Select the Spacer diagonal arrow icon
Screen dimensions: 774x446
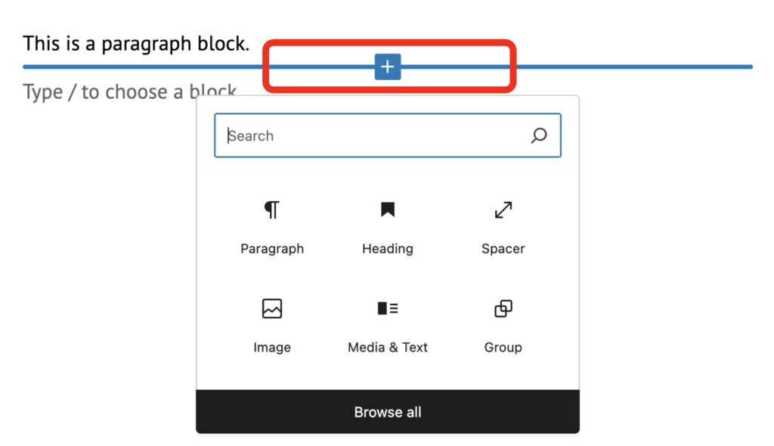click(503, 210)
